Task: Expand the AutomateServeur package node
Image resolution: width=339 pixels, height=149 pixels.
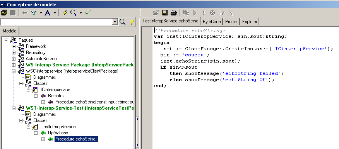Action: [14, 59]
